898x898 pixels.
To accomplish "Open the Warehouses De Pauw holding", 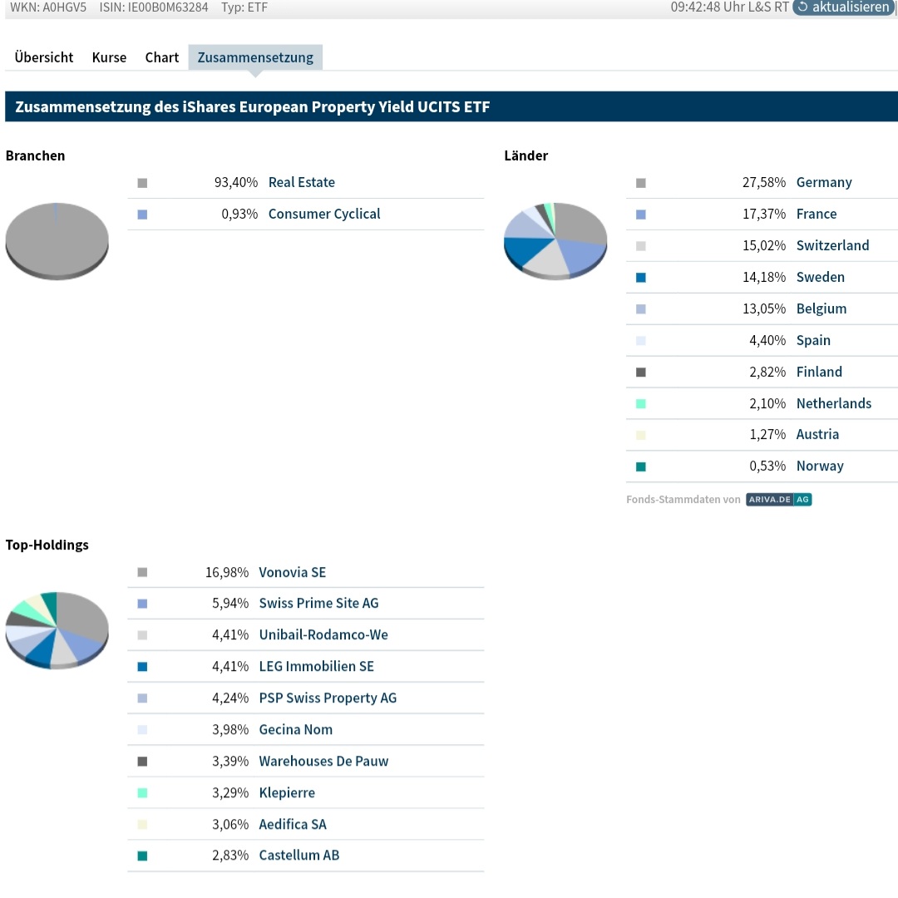I will point(323,761).
